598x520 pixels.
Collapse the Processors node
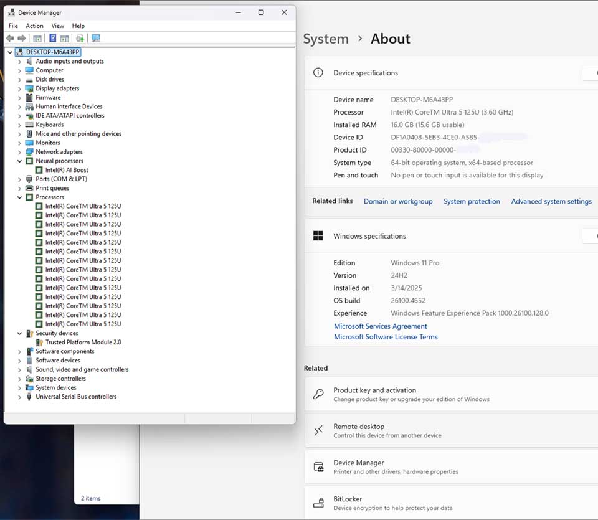click(x=19, y=197)
